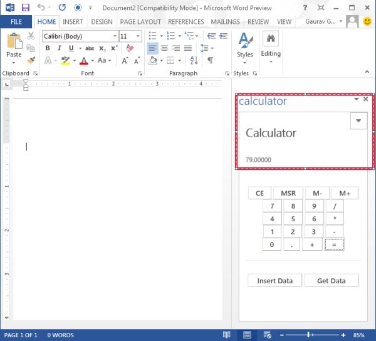Click the Increase Indent icon

223,36
